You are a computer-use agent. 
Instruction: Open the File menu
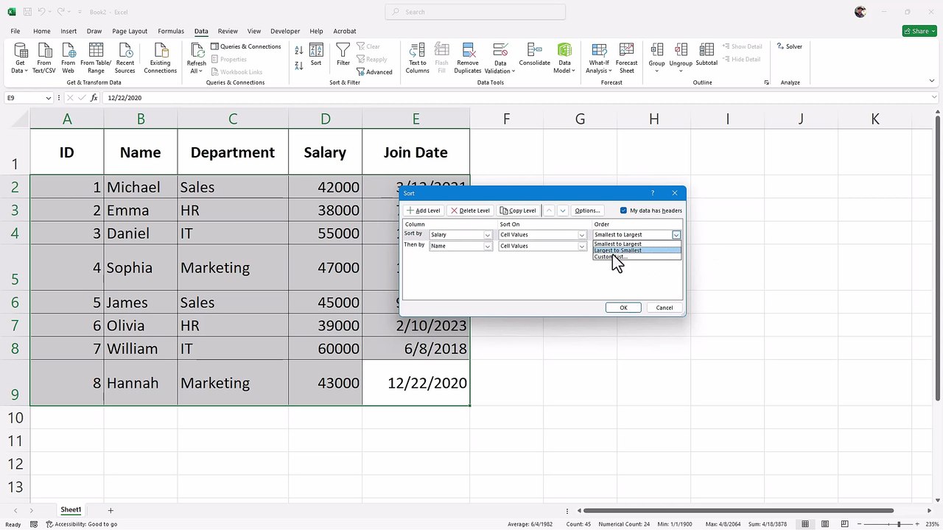(x=15, y=31)
